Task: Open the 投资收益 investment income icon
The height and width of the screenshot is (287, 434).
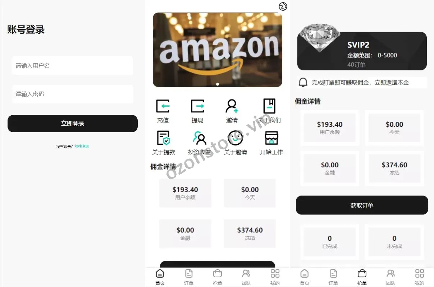Action: [200, 138]
